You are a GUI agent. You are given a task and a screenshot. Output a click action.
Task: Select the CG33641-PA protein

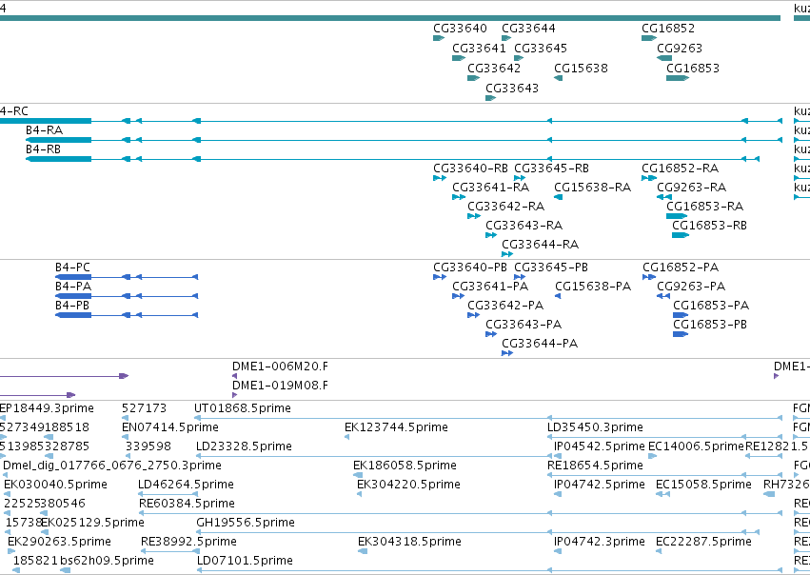458,296
